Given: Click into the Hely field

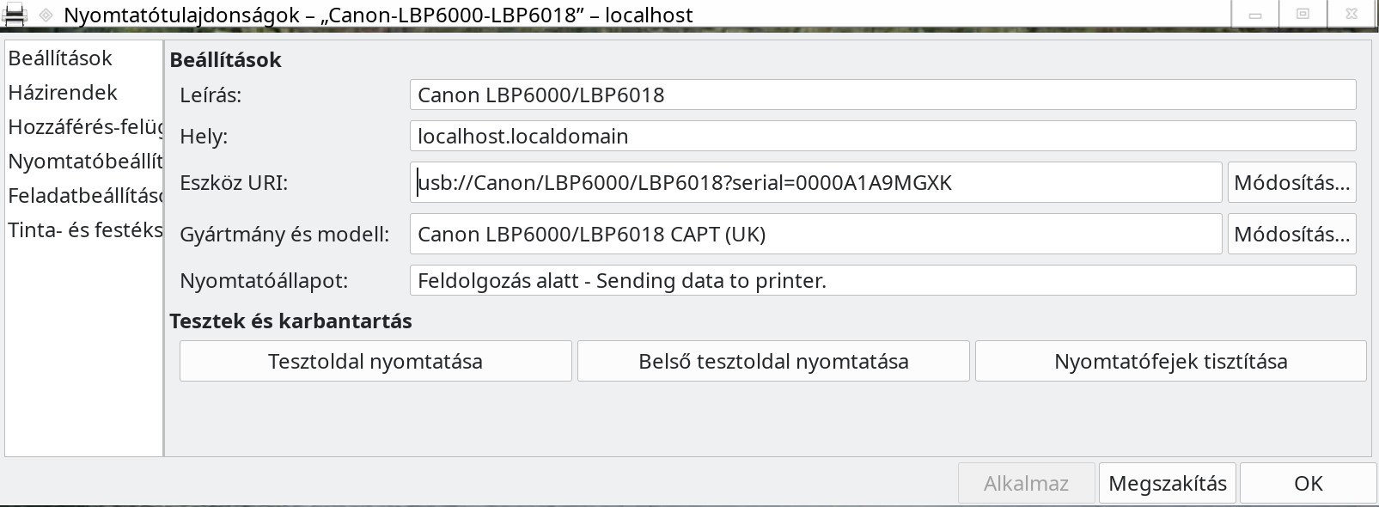Looking at the screenshot, I should 882,136.
